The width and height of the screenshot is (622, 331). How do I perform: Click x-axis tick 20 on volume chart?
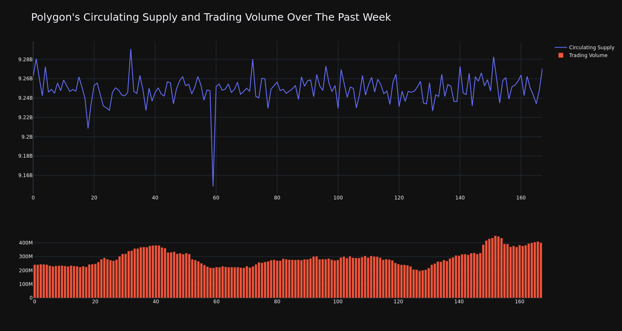(95, 302)
